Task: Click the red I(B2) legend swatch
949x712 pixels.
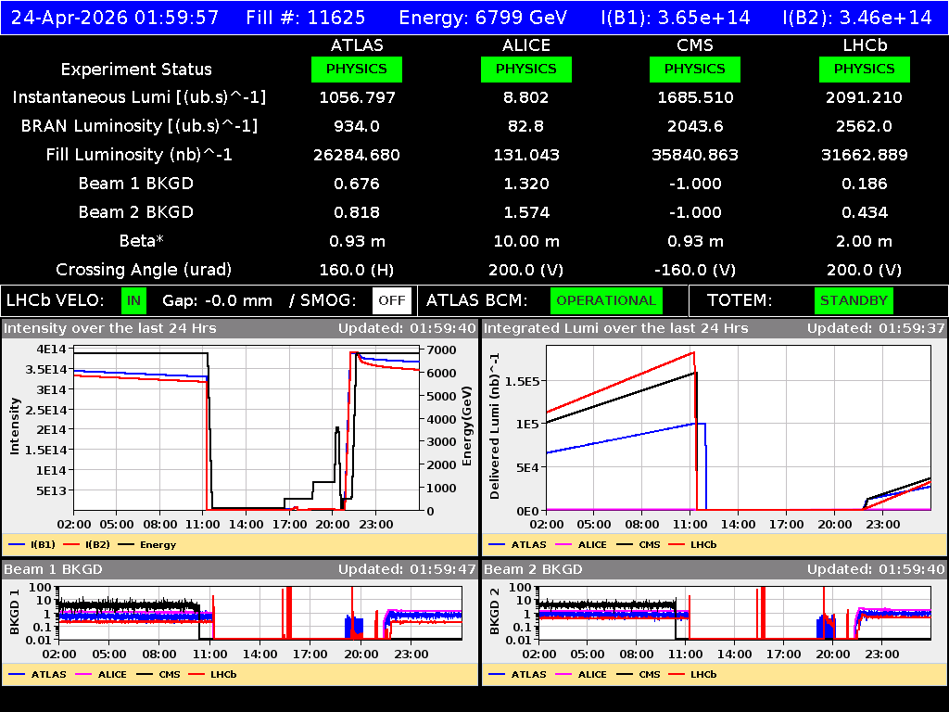Action: point(71,544)
